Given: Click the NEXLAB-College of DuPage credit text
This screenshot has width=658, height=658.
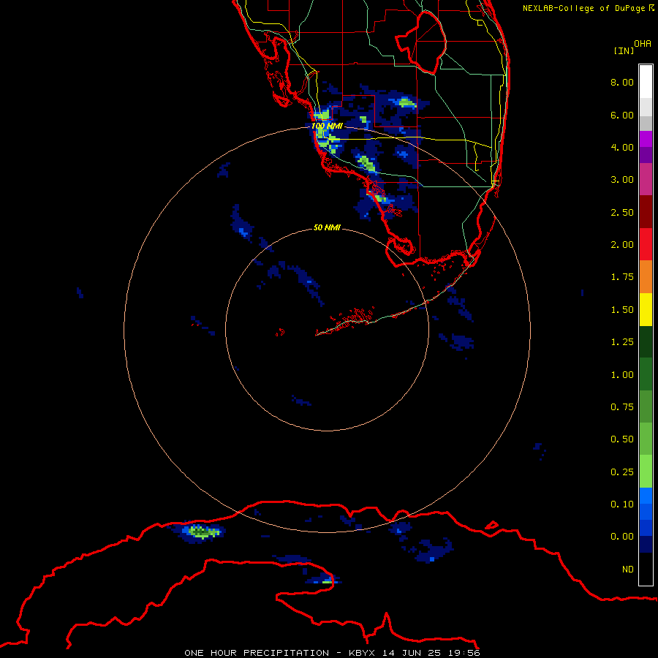Looking at the screenshot, I should tap(588, 8).
